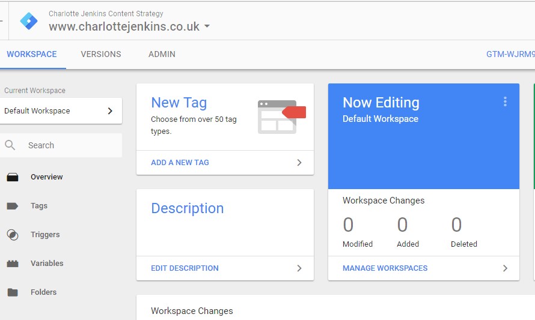This screenshot has width=535, height=320.
Task: Open the container selector dropdown arrow
Action: [x=207, y=26]
